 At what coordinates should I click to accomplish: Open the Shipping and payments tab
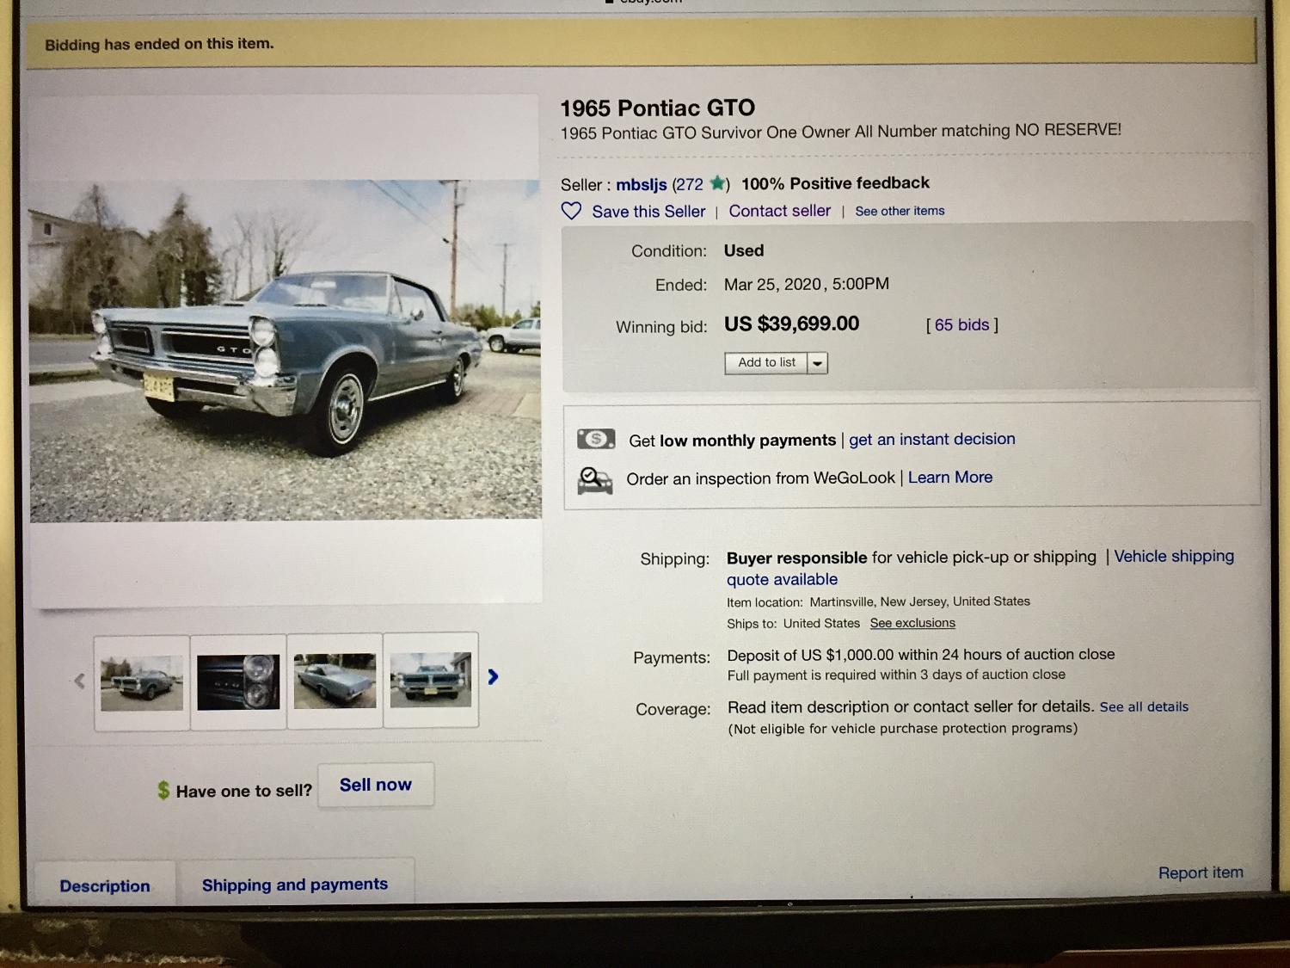295,884
